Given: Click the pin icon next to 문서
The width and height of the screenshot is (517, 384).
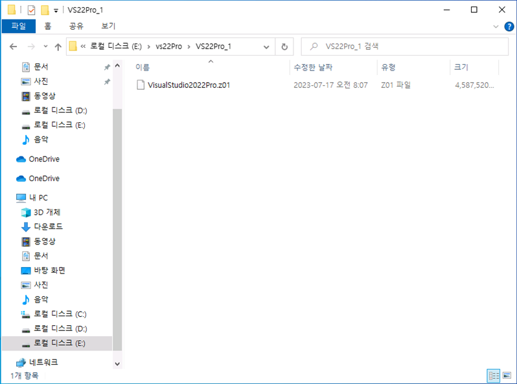Looking at the screenshot, I should pyautogui.click(x=107, y=67).
